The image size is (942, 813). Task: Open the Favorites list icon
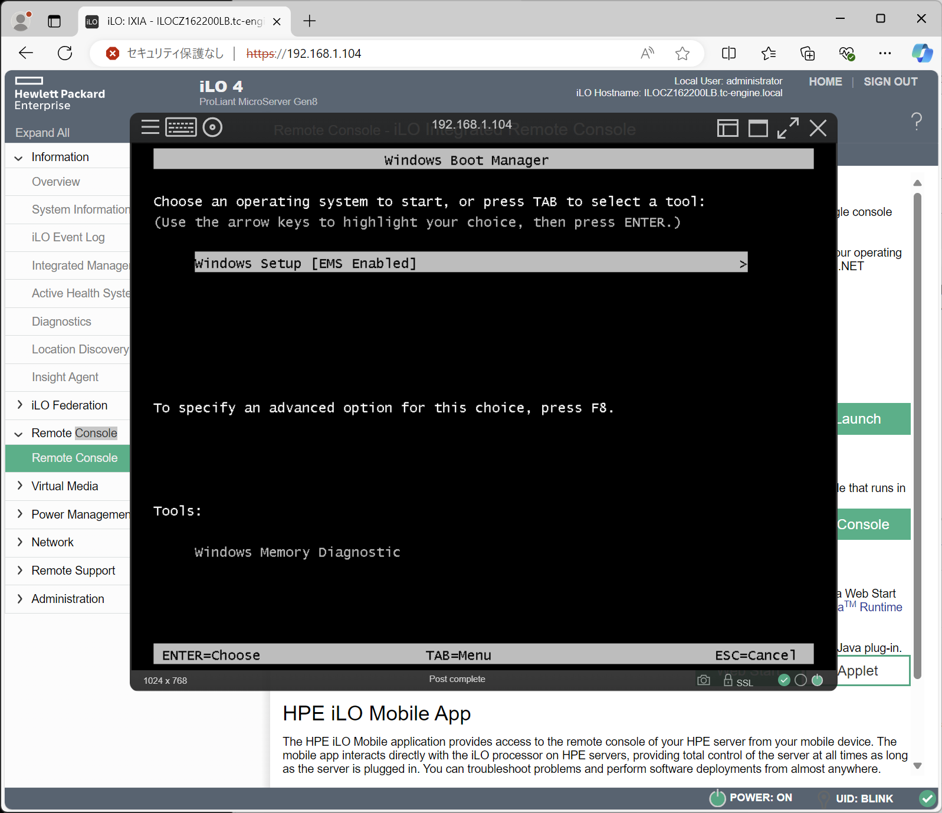coord(768,54)
